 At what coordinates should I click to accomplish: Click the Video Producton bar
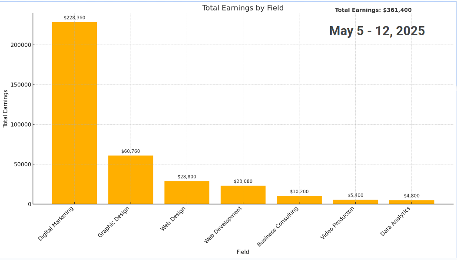coord(356,202)
